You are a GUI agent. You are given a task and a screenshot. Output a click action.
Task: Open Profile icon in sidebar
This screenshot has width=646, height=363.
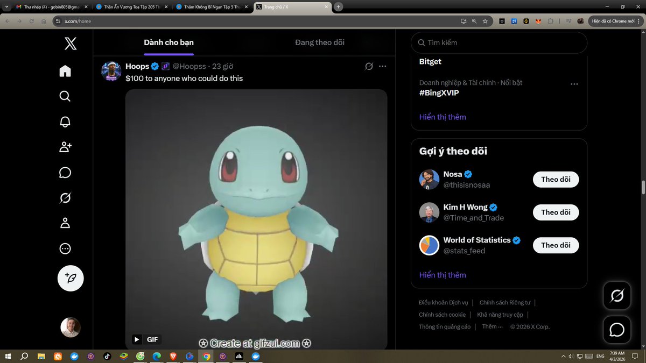(x=65, y=223)
